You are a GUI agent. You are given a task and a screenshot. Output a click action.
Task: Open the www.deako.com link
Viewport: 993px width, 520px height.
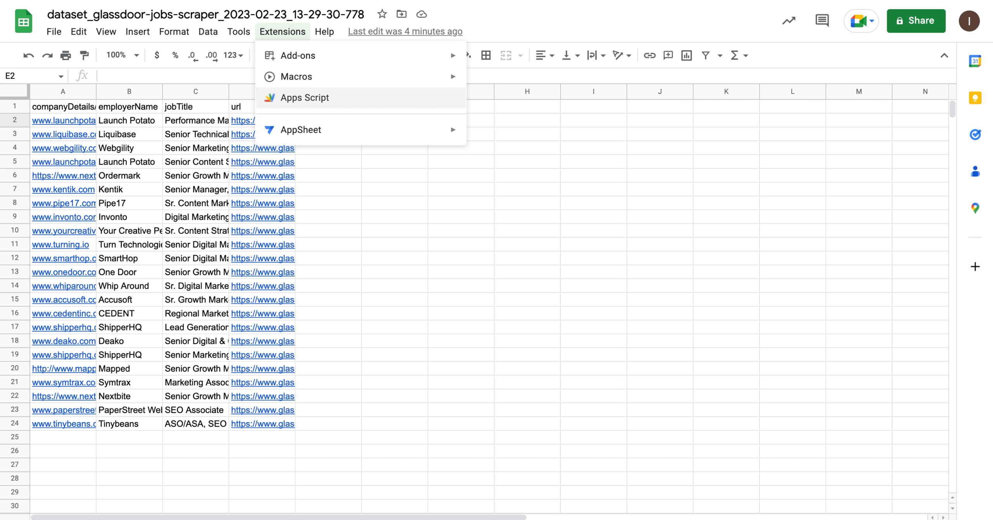(64, 341)
